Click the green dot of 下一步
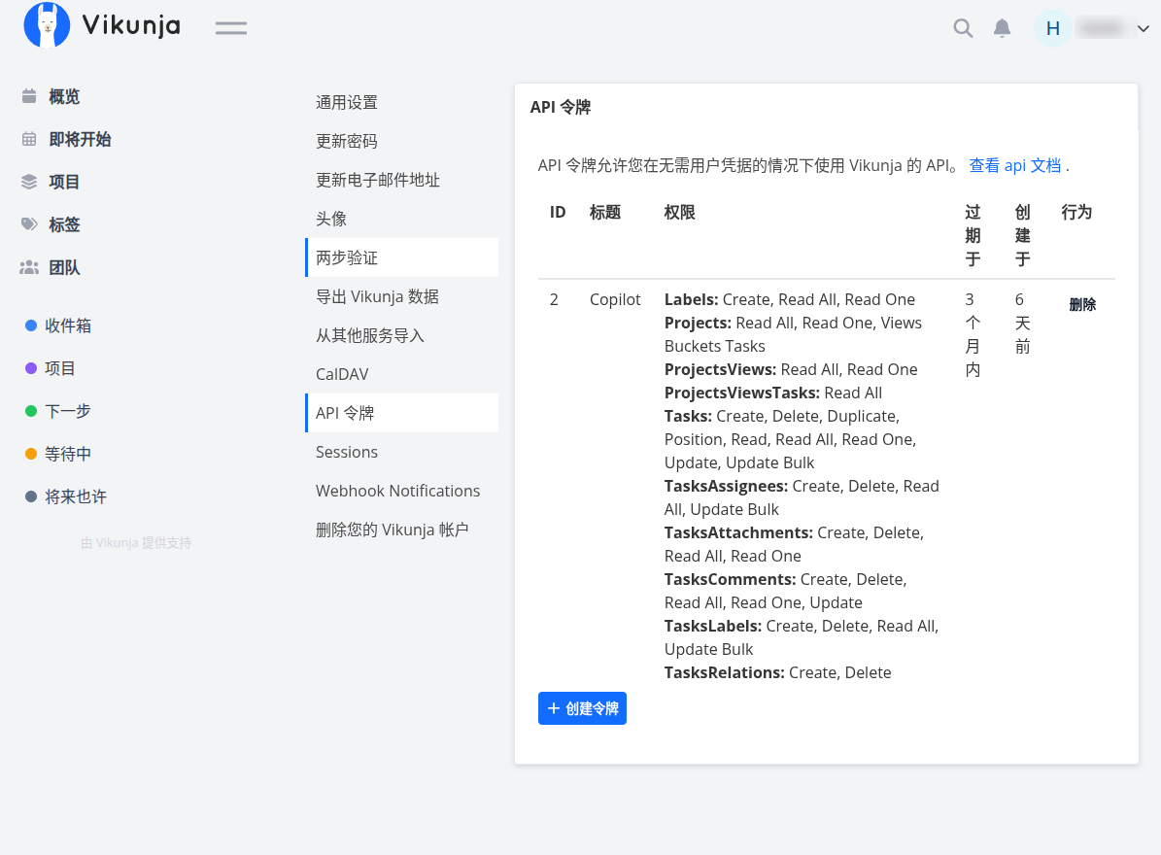Image resolution: width=1161 pixels, height=855 pixels. click(x=31, y=411)
